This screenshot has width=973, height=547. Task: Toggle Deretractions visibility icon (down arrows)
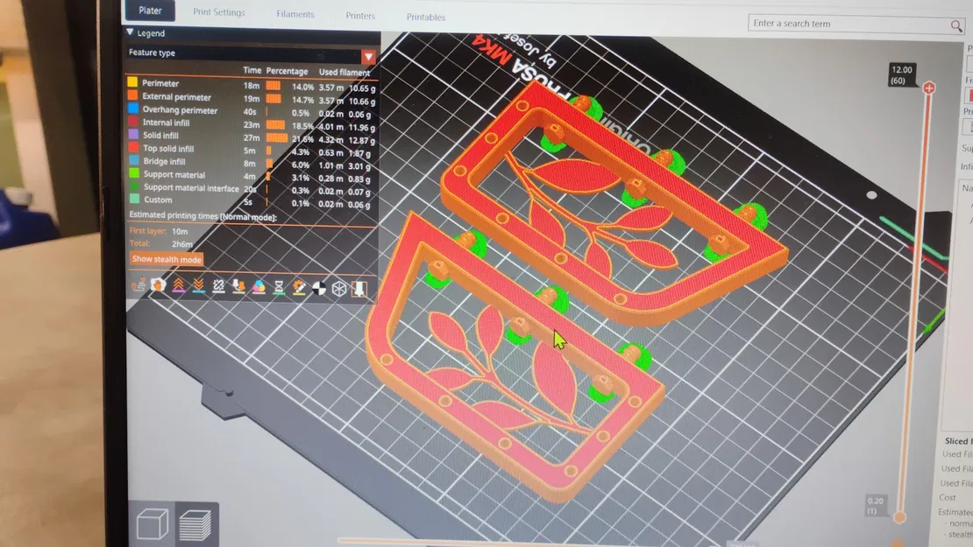pyautogui.click(x=199, y=285)
